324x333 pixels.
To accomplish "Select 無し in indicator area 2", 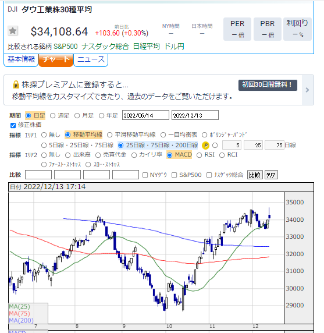I will (44, 155).
